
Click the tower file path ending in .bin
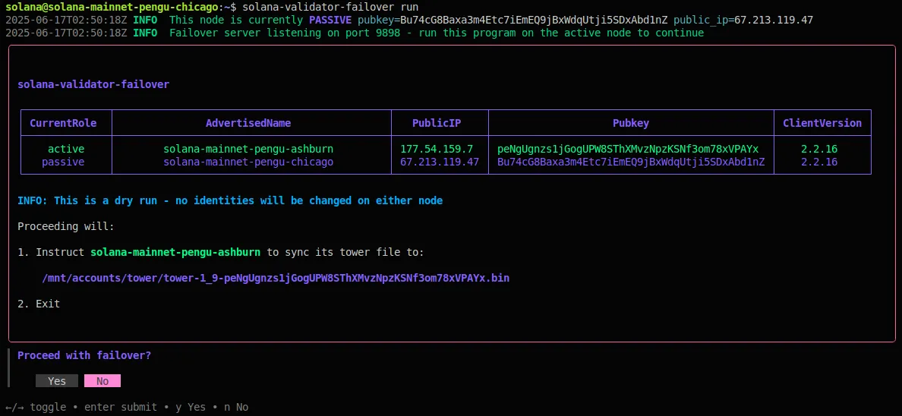(276, 278)
